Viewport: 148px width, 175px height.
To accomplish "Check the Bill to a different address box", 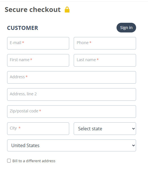I will click(9, 161).
